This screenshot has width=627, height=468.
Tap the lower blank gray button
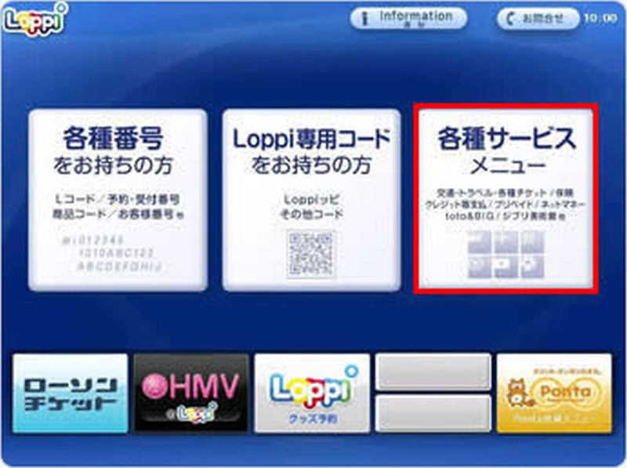click(433, 414)
